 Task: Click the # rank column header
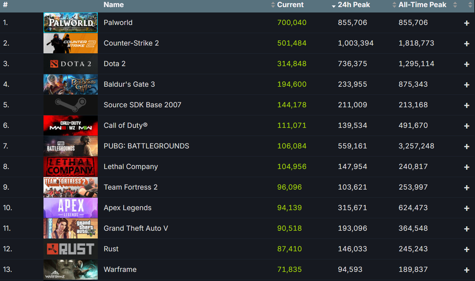pyautogui.click(x=5, y=5)
